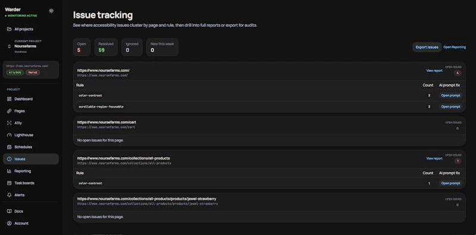Image resolution: width=476 pixels, height=235 pixels.
Task: Click the Schedules calendar icon
Action: click(x=9, y=147)
